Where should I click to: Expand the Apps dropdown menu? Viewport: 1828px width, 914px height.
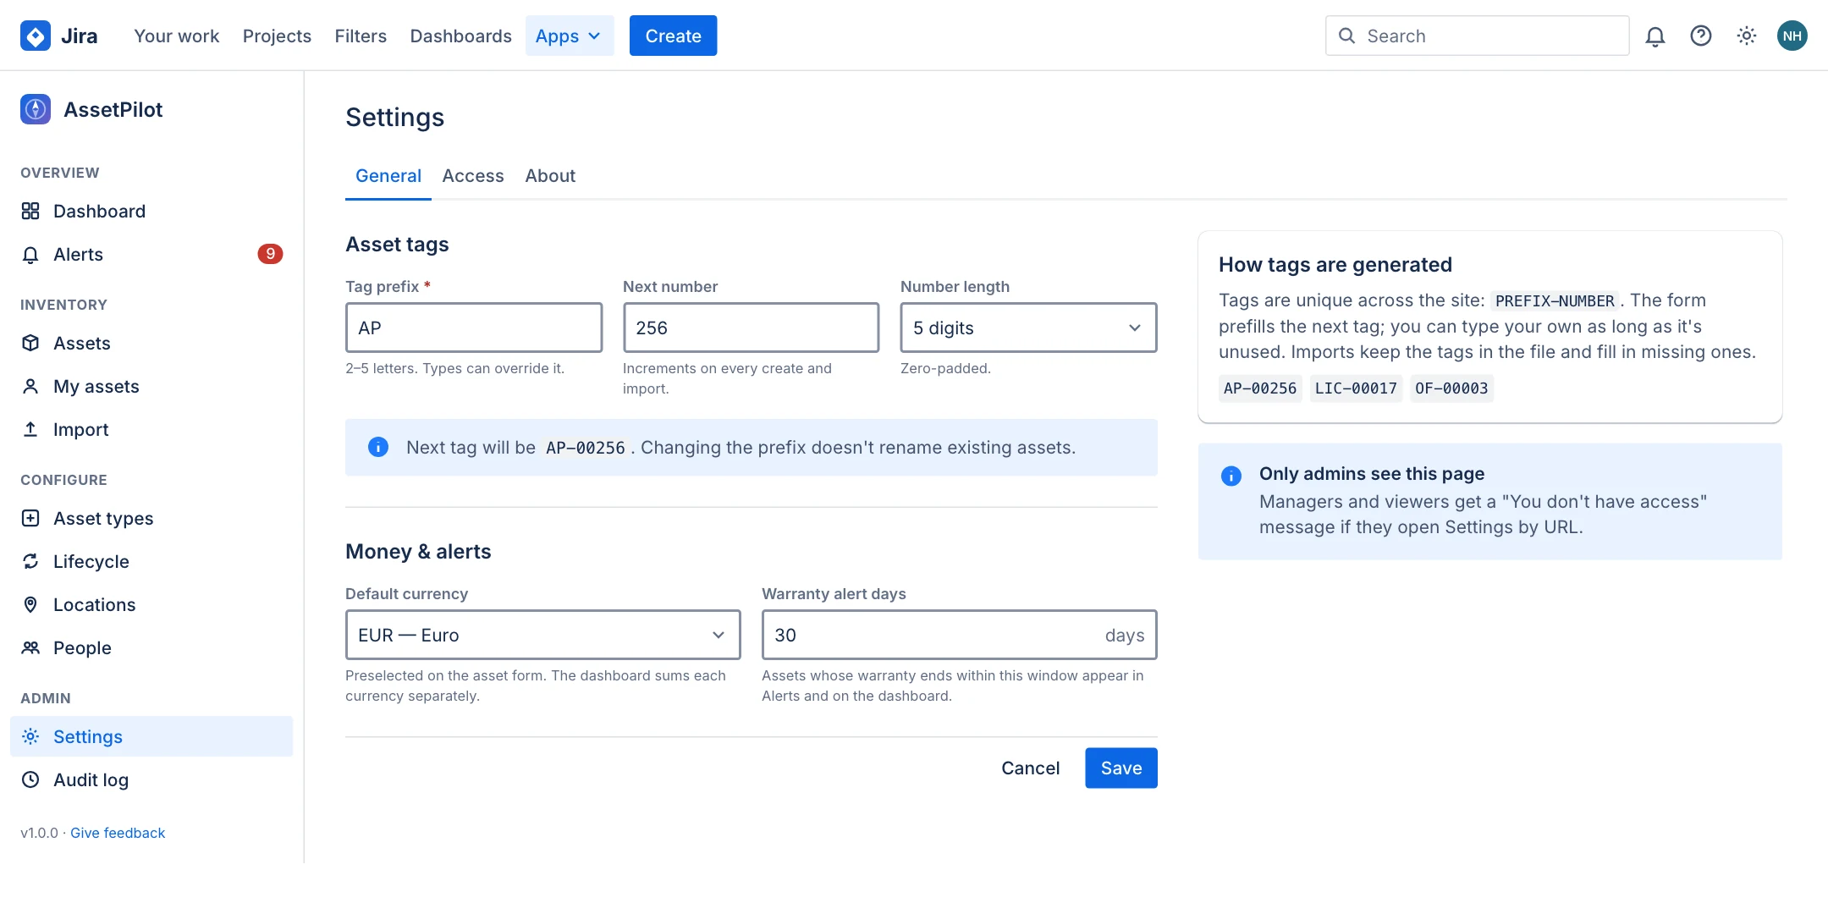click(x=570, y=36)
